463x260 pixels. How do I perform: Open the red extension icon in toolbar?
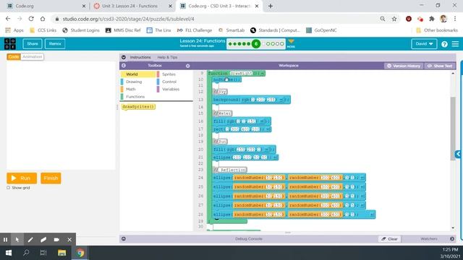tap(409, 19)
